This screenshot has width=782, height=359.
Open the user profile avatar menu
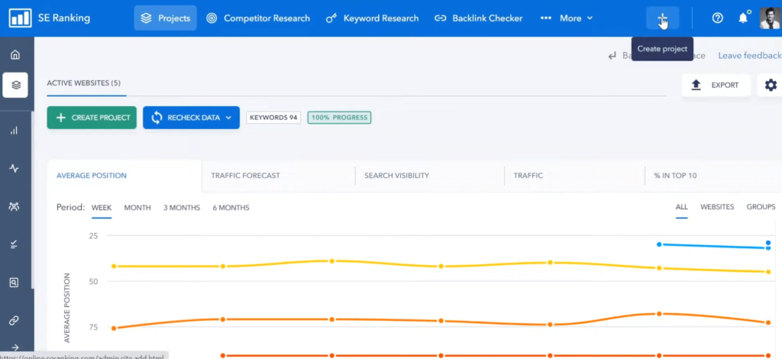(770, 18)
